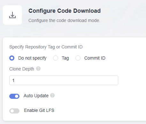
Task: Click the Tag option label text
Action: pyautogui.click(x=65, y=58)
